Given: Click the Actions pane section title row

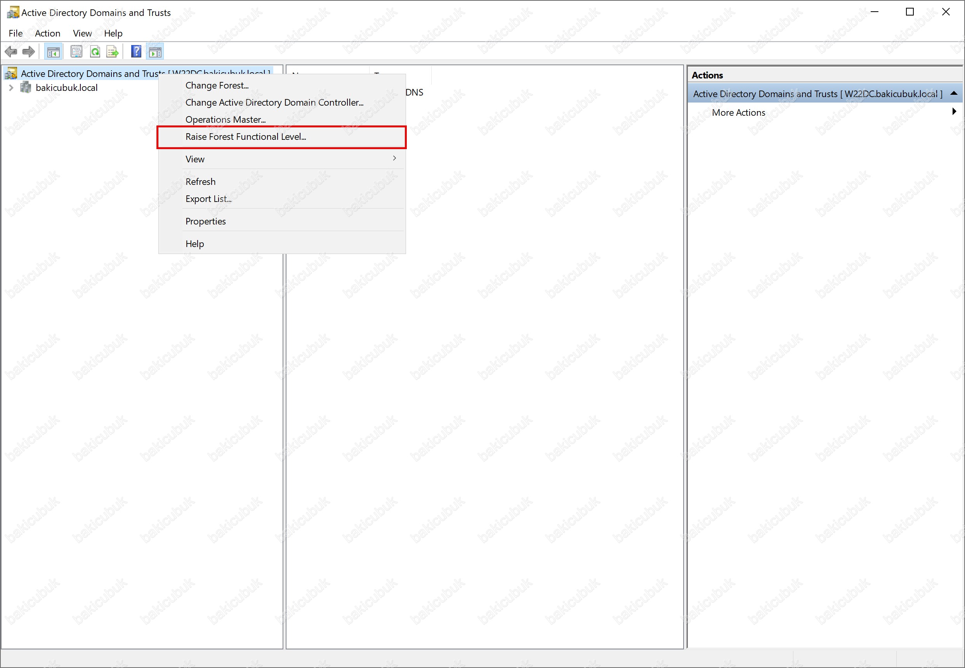Looking at the screenshot, I should click(x=825, y=94).
